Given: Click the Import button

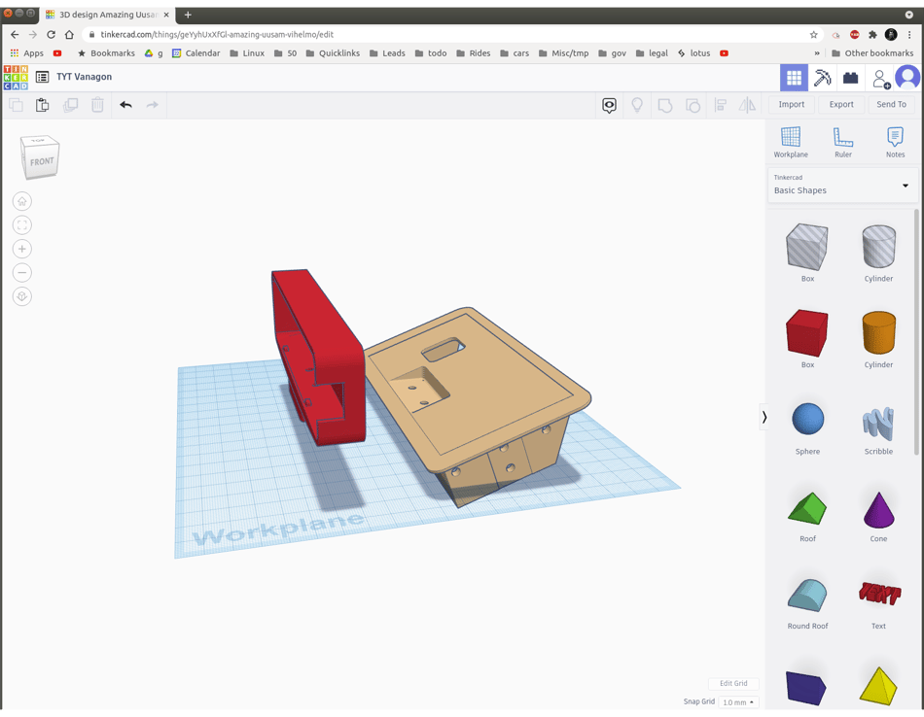Looking at the screenshot, I should [791, 104].
